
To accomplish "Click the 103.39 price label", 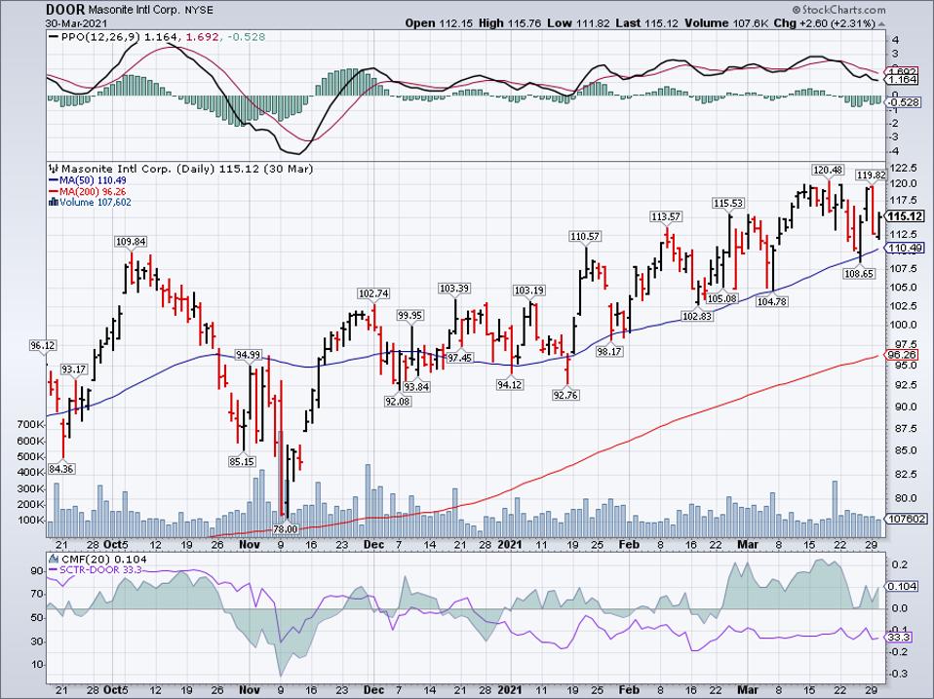I will tap(454, 289).
